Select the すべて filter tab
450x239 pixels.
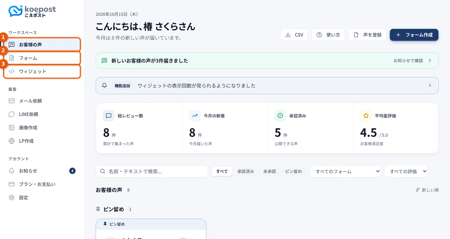point(222,171)
